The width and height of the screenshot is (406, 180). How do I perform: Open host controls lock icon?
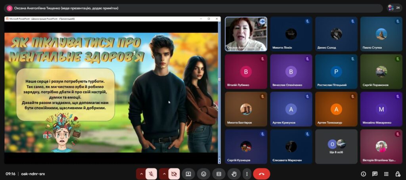click(398, 174)
